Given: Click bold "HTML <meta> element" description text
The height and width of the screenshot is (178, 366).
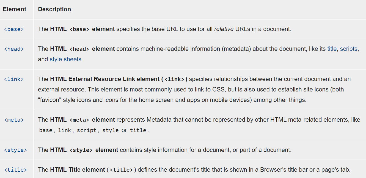Looking at the screenshot, I should coord(82,120).
